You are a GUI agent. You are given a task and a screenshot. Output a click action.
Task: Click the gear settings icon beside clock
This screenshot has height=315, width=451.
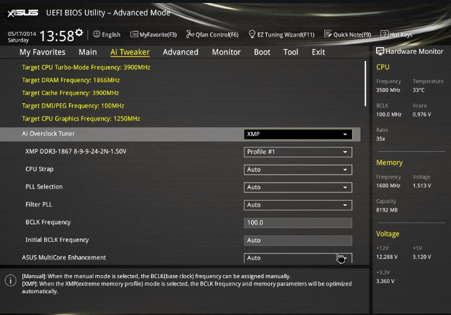coord(79,33)
